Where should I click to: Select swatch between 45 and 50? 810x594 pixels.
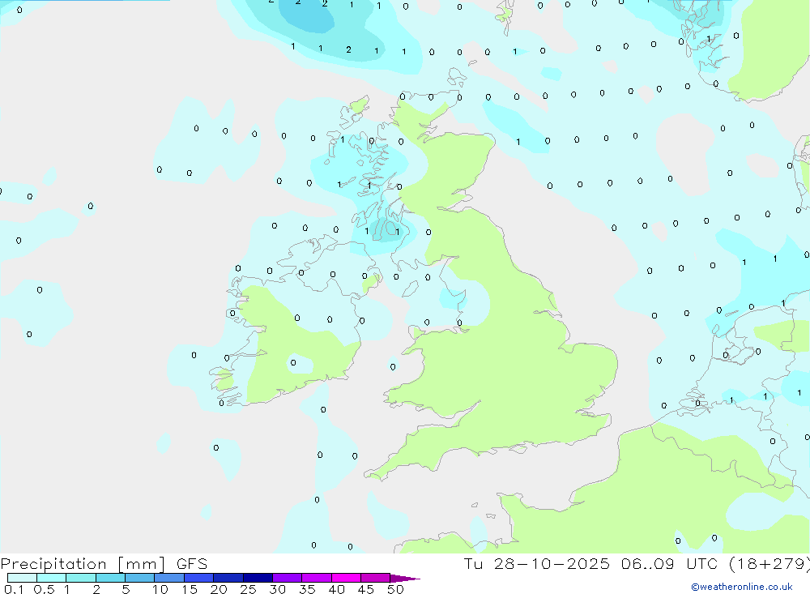point(376,578)
